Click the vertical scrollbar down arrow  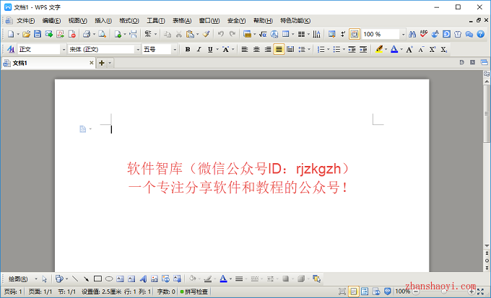tap(487, 246)
